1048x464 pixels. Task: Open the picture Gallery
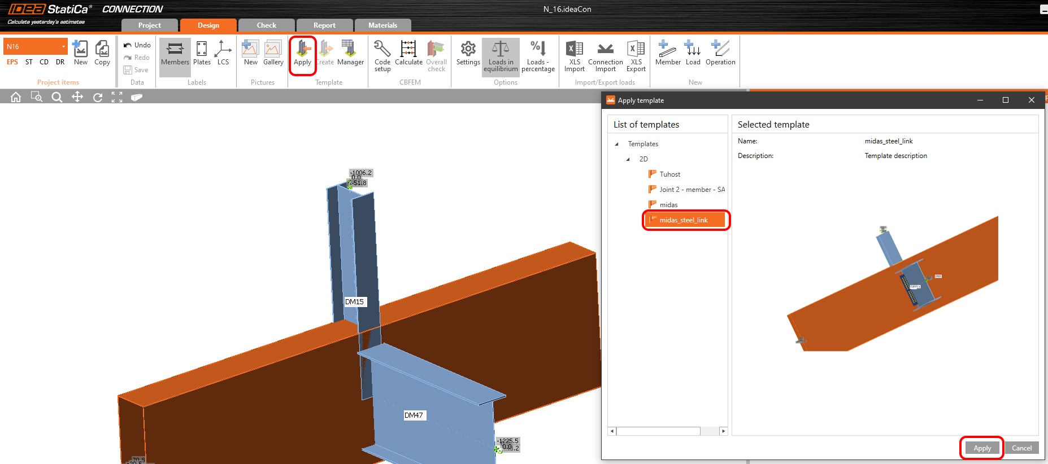point(273,54)
